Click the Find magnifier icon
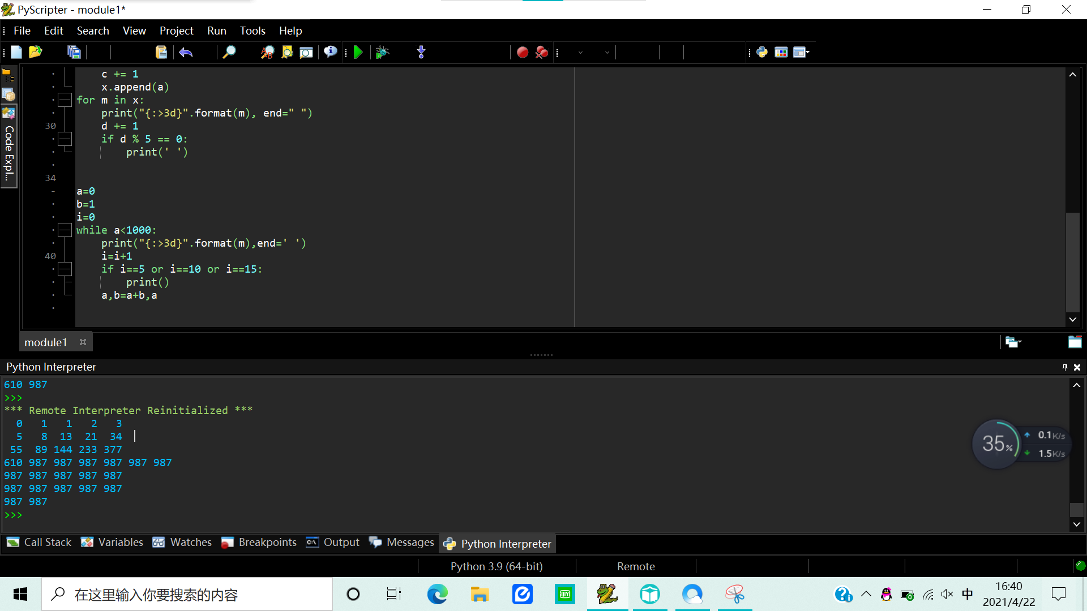 point(229,53)
